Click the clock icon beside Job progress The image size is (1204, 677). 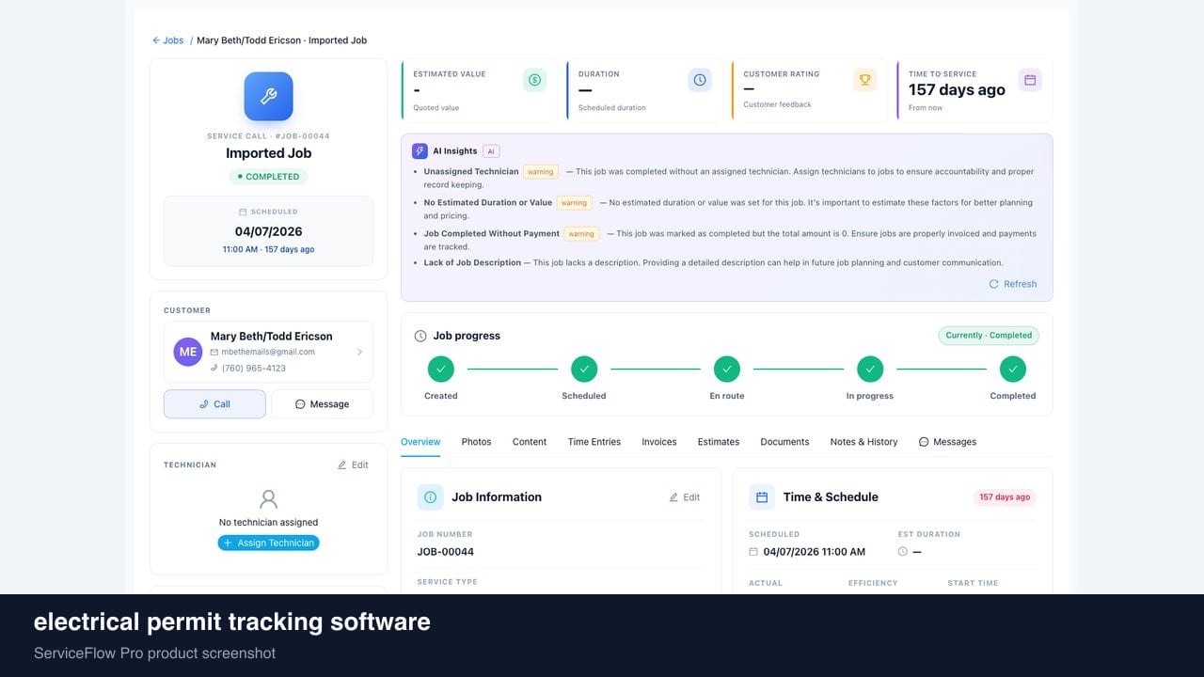[420, 336]
